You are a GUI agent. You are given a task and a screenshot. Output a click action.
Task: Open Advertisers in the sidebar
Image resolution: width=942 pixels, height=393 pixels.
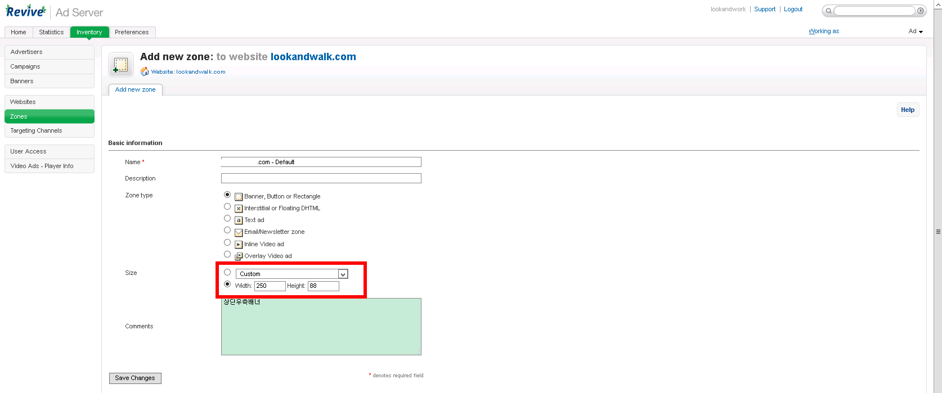coord(50,52)
